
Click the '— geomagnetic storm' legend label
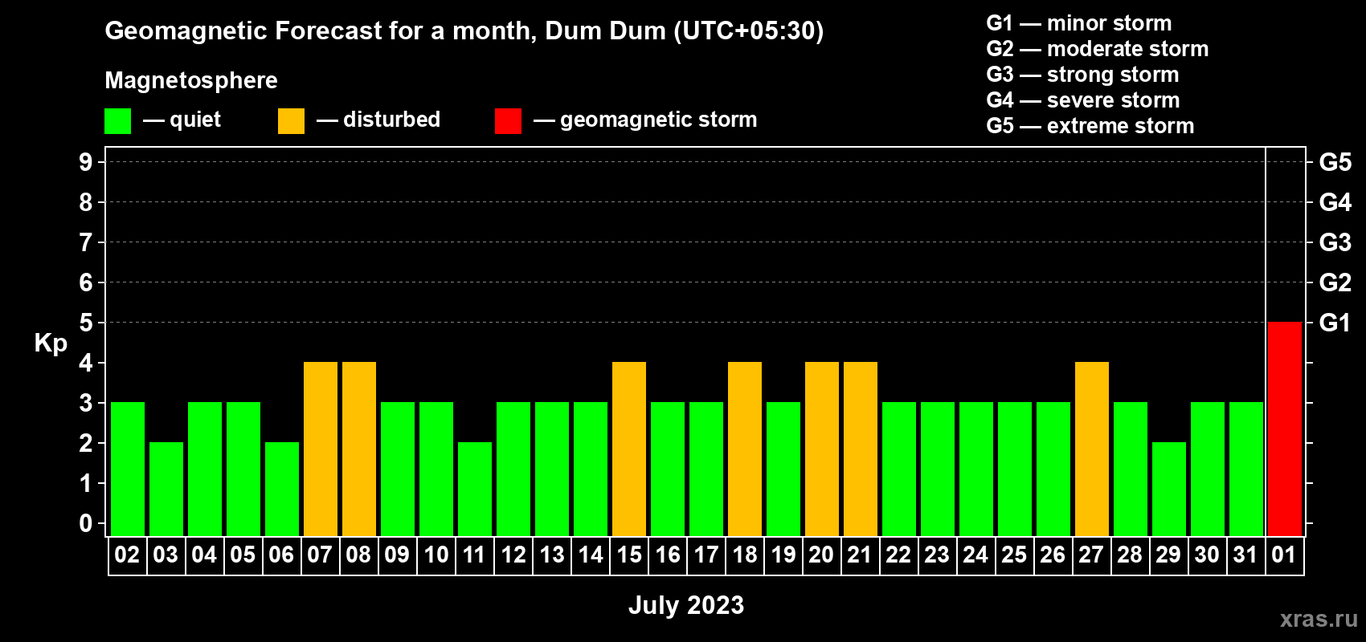click(x=645, y=120)
